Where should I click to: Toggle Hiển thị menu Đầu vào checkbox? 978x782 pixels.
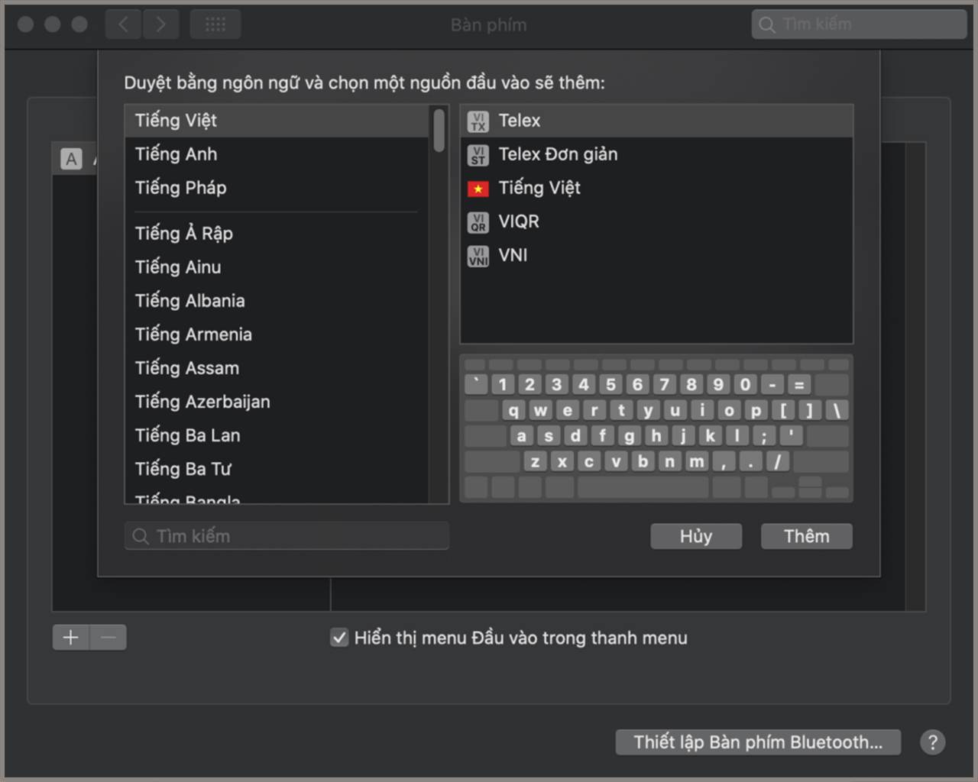click(339, 637)
